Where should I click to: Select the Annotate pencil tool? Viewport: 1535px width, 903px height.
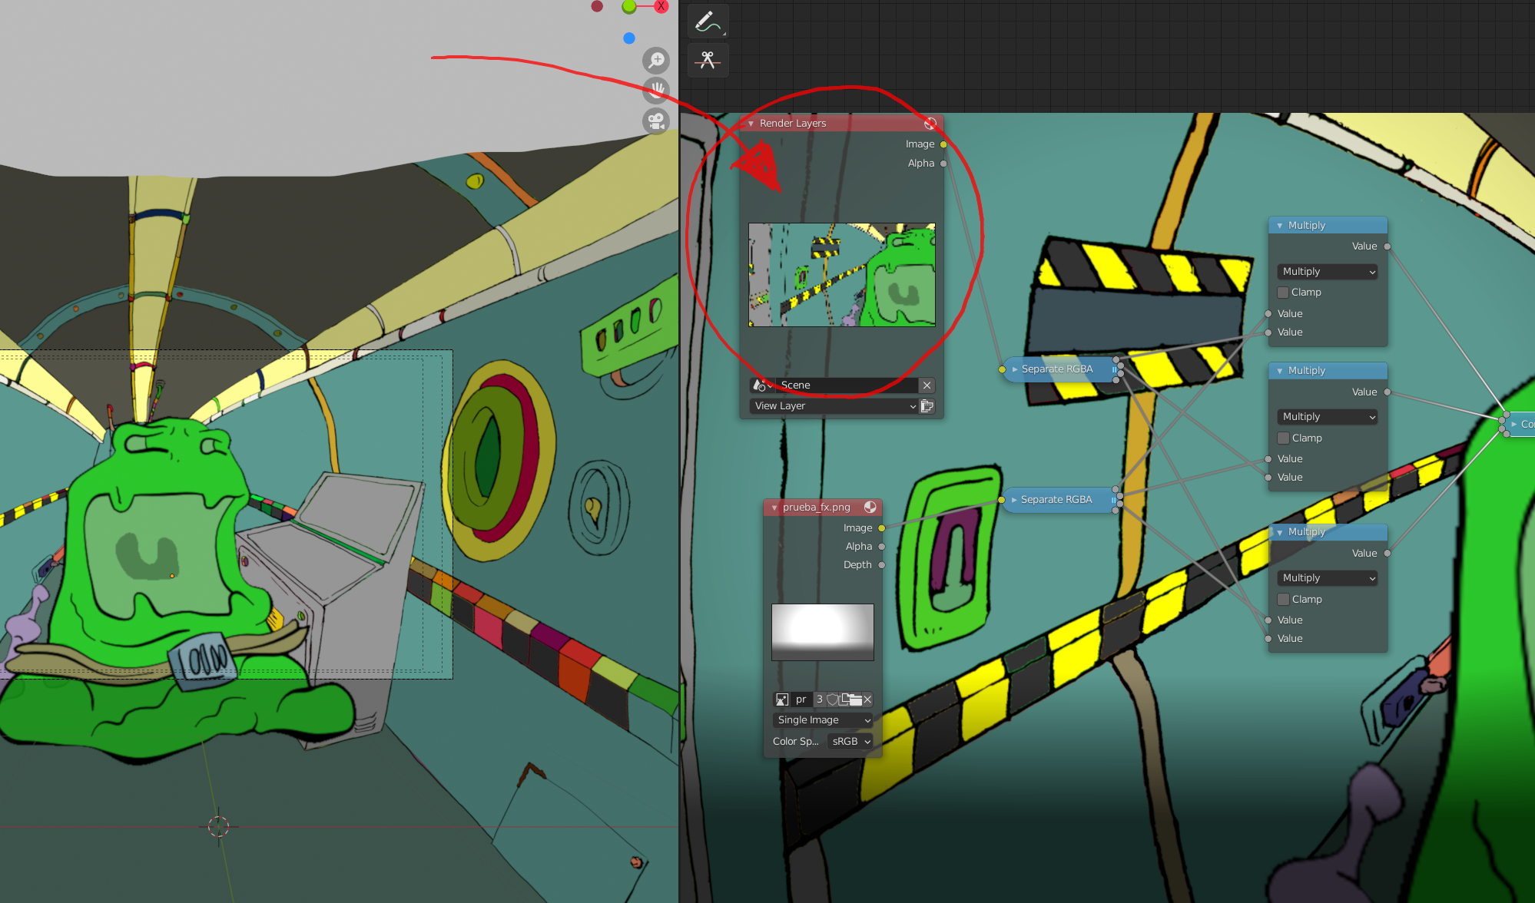coord(708,21)
